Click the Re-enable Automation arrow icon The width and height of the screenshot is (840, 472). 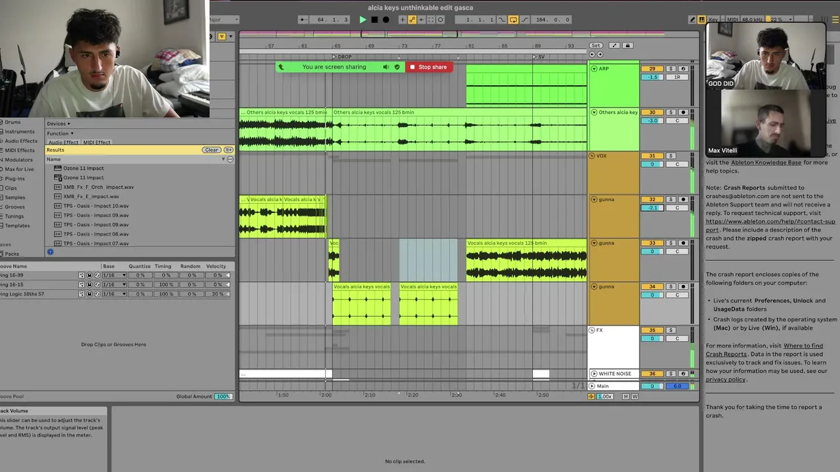(421, 20)
